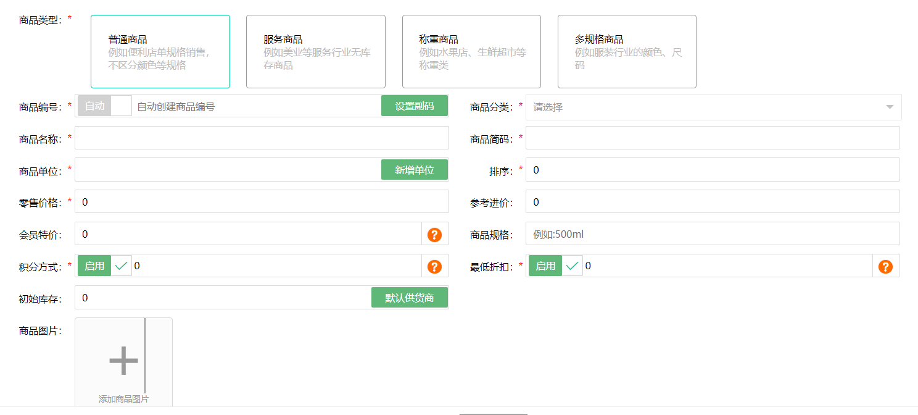Click orange question mark for 最低折扣

(886, 266)
